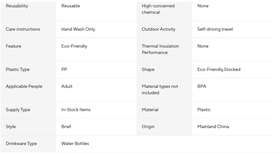The image size is (280, 153).
Task: Click the In-Stock Items value
Action: click(76, 110)
